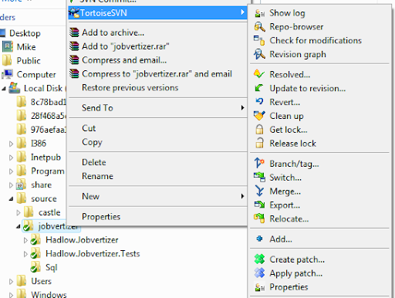The height and width of the screenshot is (298, 395).
Task: Choose Cut from the context menu
Action: [x=158, y=128]
